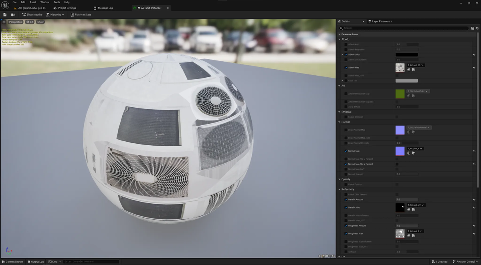The width and height of the screenshot is (481, 265).
Task: Open the File menu
Action: coord(14,2)
